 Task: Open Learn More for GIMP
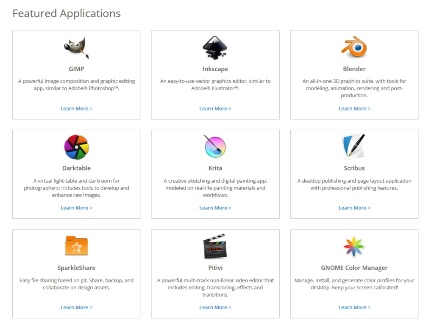pos(76,108)
